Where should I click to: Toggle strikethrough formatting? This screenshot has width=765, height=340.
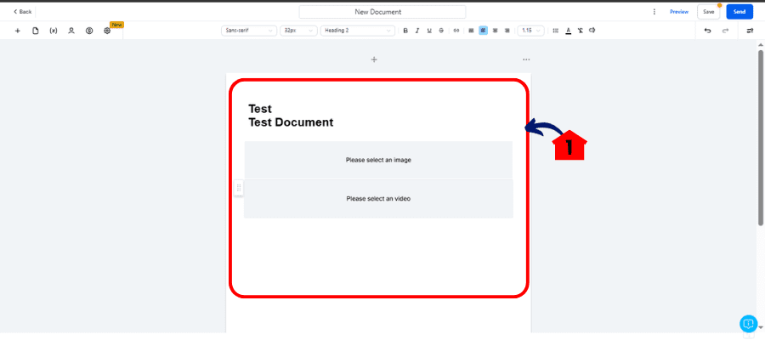tap(441, 31)
